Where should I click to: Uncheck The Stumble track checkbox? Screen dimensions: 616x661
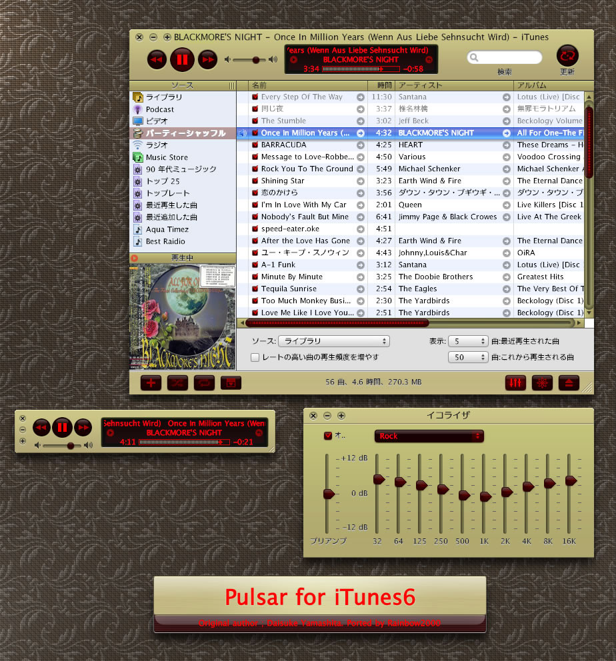[255, 121]
